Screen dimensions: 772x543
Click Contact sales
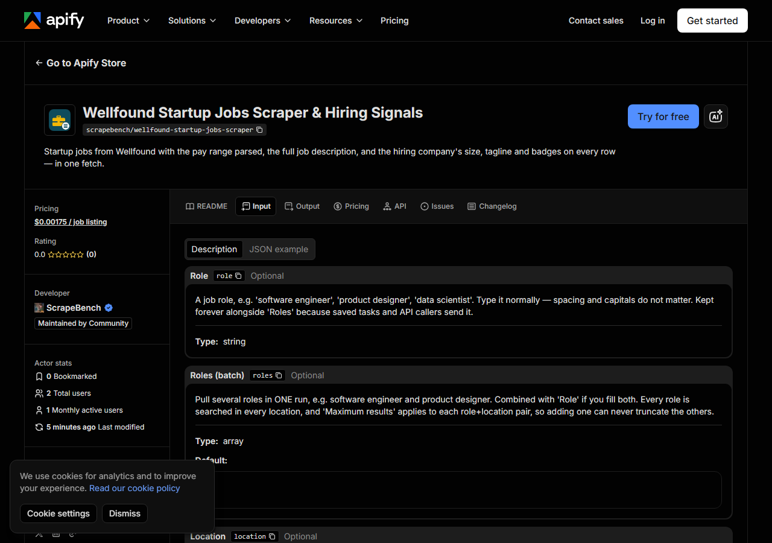coord(596,21)
